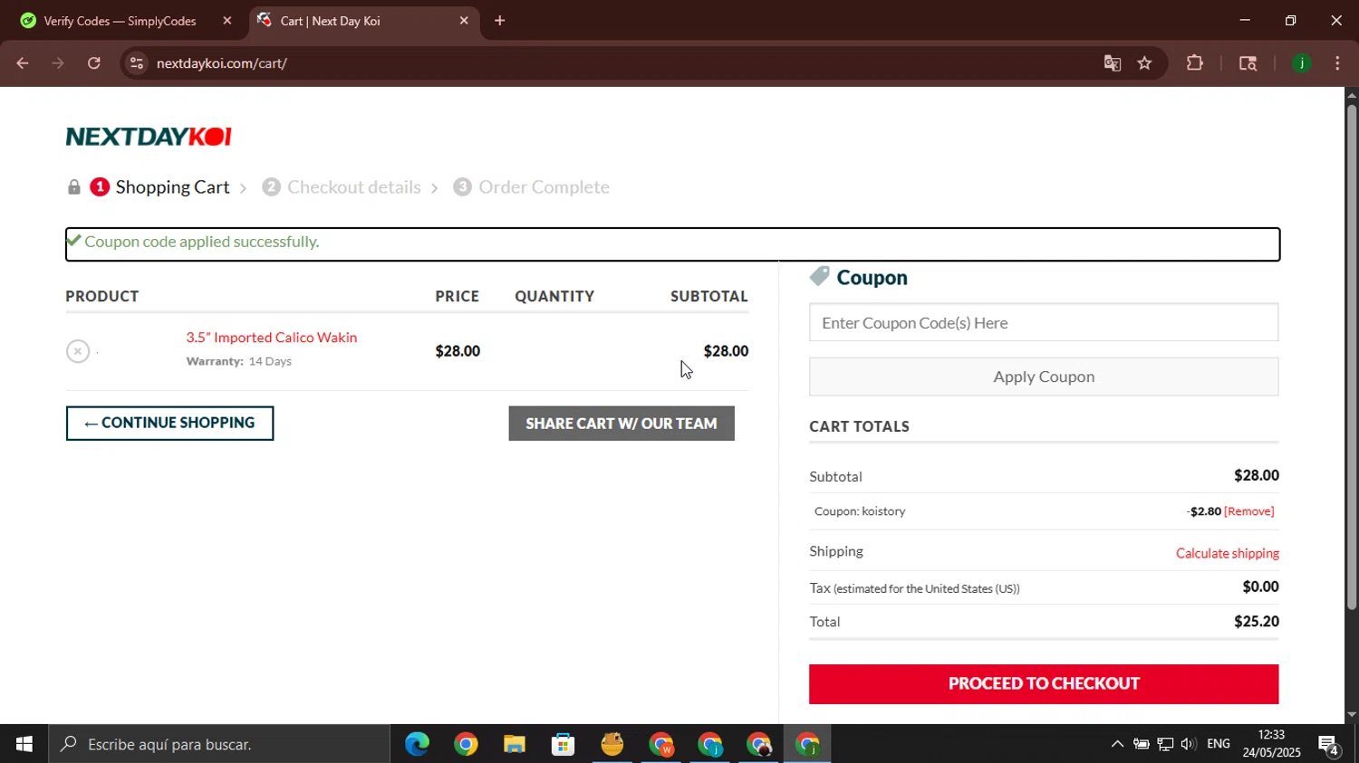
Task: Click the battery icon in system tray
Action: pos(1142,744)
